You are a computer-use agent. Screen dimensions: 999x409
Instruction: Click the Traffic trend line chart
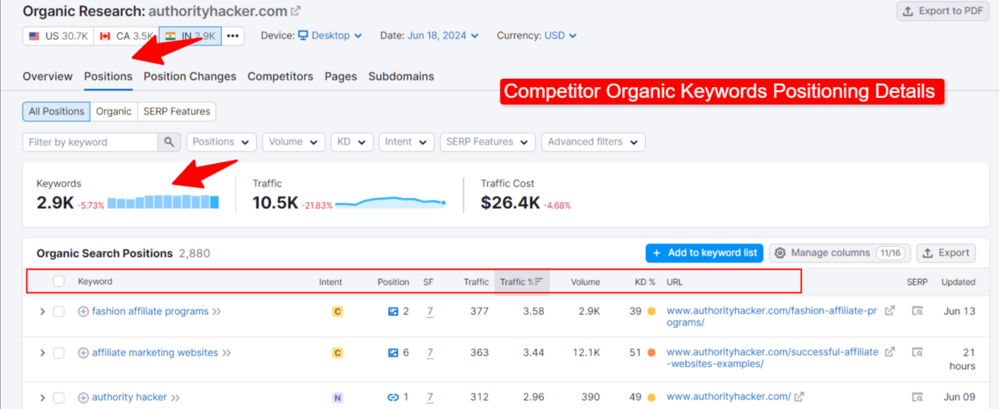[x=390, y=202]
